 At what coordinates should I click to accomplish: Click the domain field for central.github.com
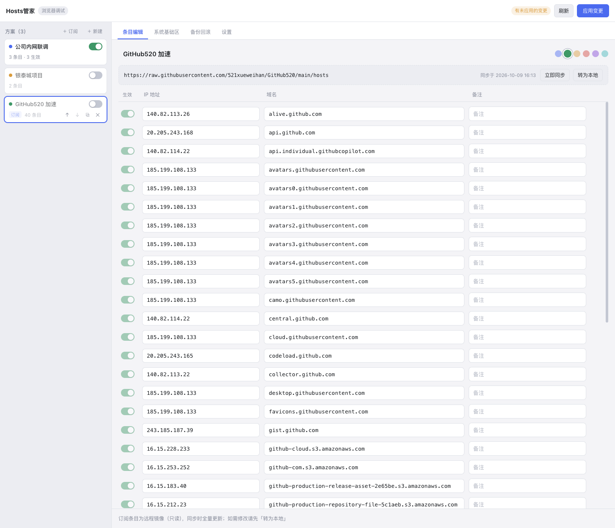coord(364,318)
